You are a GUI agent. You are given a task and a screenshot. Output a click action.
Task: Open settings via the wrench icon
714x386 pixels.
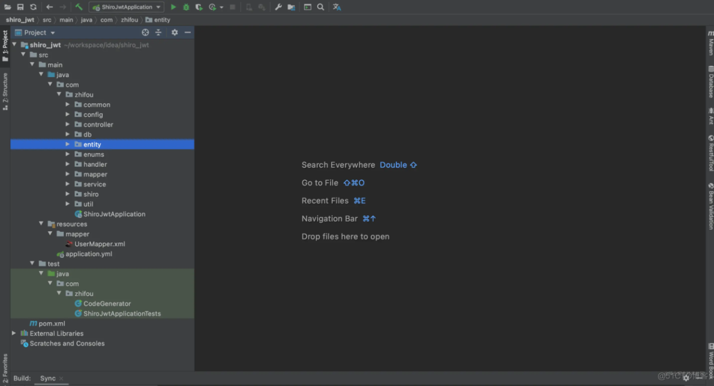(278, 7)
